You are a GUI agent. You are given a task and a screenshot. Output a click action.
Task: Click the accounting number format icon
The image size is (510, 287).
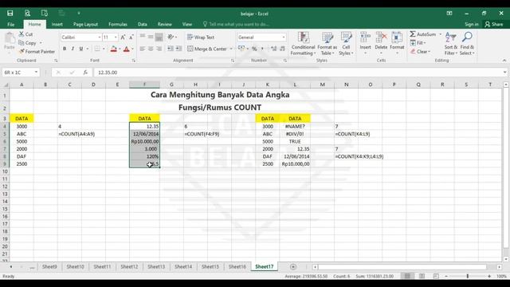tap(241, 49)
